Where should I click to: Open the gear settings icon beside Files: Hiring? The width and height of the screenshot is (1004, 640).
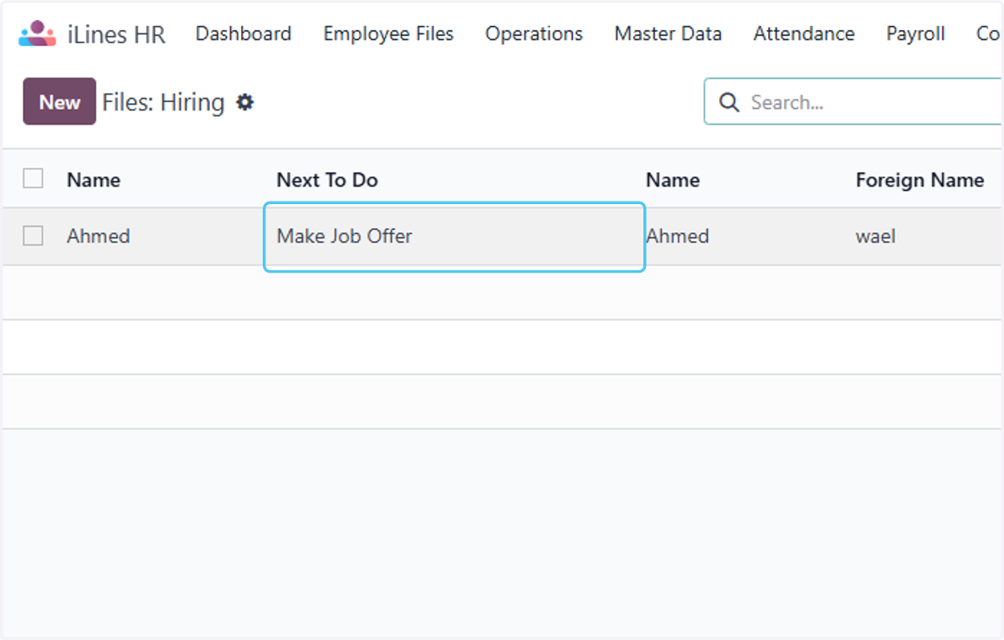tap(244, 103)
